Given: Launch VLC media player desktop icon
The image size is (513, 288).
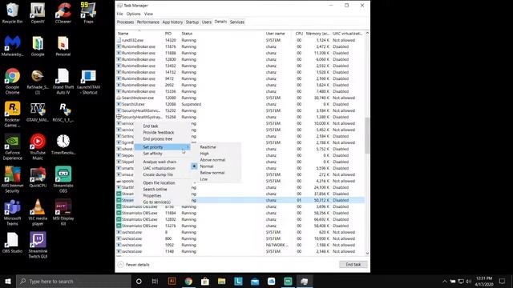Looking at the screenshot, I should 38,213.
